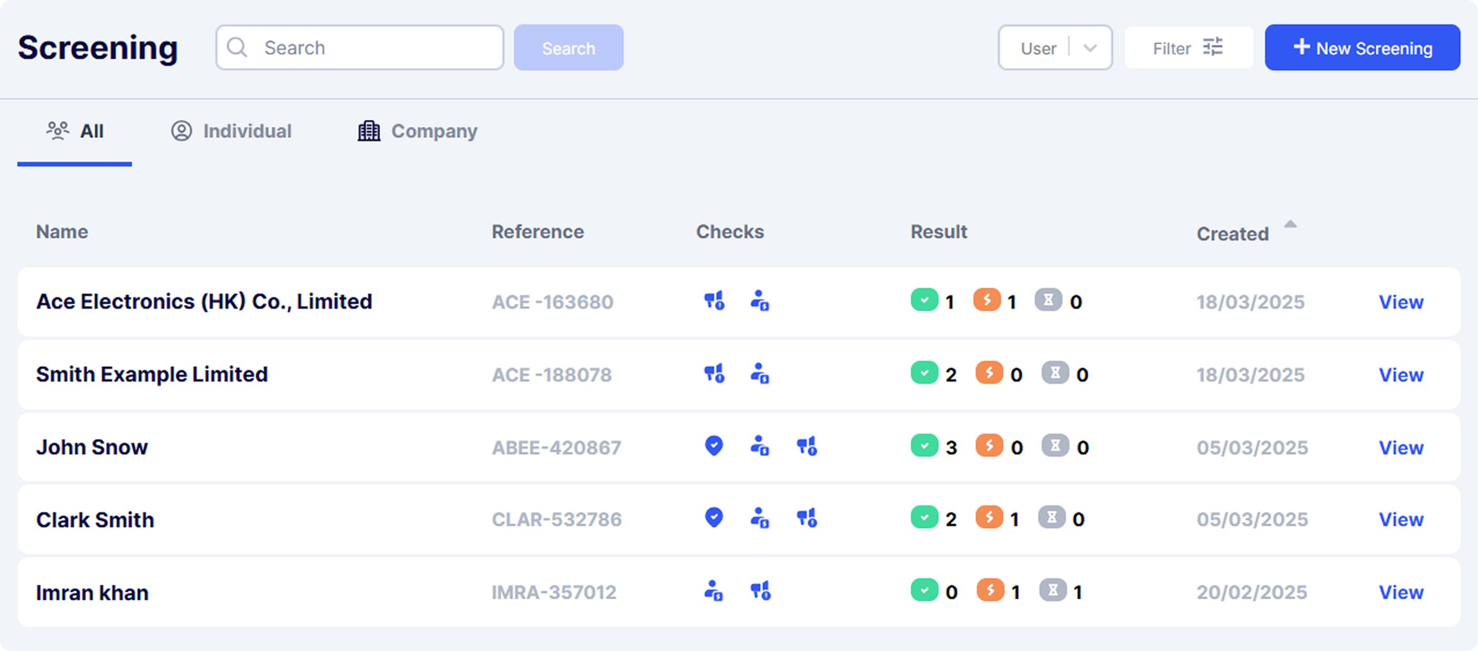1478x651 pixels.
Task: Click the New Screening button
Action: click(x=1363, y=47)
